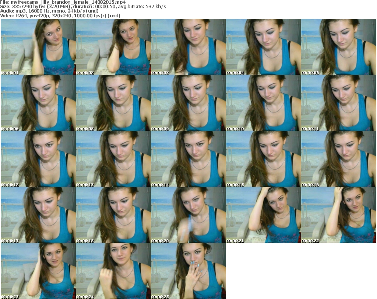
Task: Click the 'Audio: mp3, 16000 Hz' line
Action: (x=49, y=11)
